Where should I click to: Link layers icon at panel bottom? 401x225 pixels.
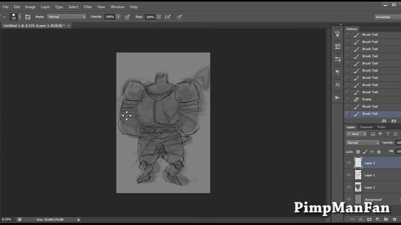[x=352, y=219]
